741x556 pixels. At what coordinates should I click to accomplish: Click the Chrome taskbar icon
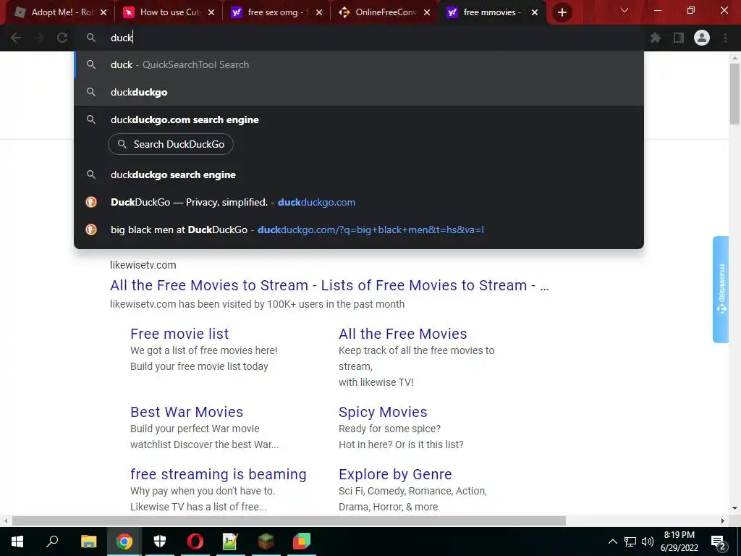coord(124,542)
